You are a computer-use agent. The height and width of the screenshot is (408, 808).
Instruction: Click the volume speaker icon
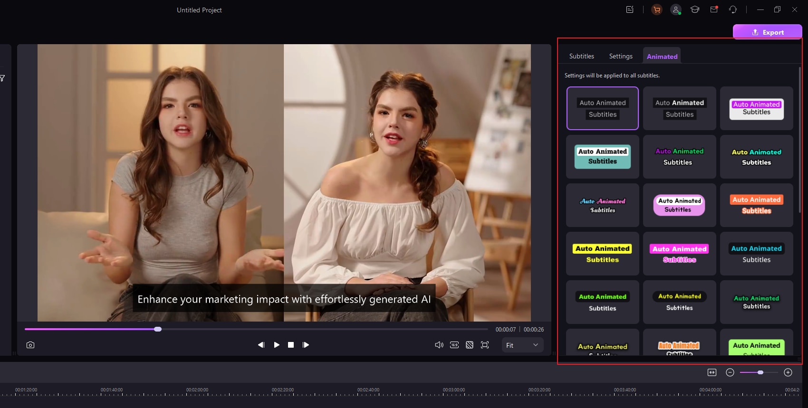click(x=439, y=345)
